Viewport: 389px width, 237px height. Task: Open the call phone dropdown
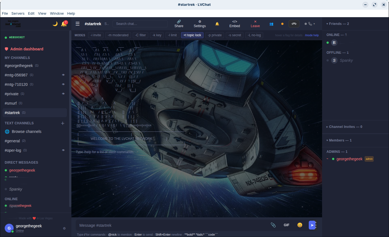click(310, 24)
